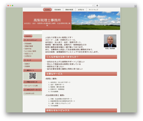Click the こんなお悩みはありませんか？ heading
This screenshot has width=143, height=121.
tap(62, 57)
